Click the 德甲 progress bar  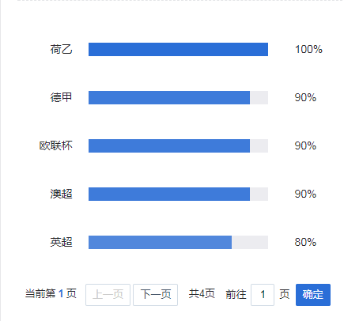pos(178,97)
